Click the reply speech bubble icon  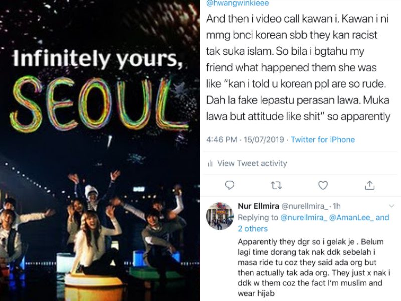(230, 186)
